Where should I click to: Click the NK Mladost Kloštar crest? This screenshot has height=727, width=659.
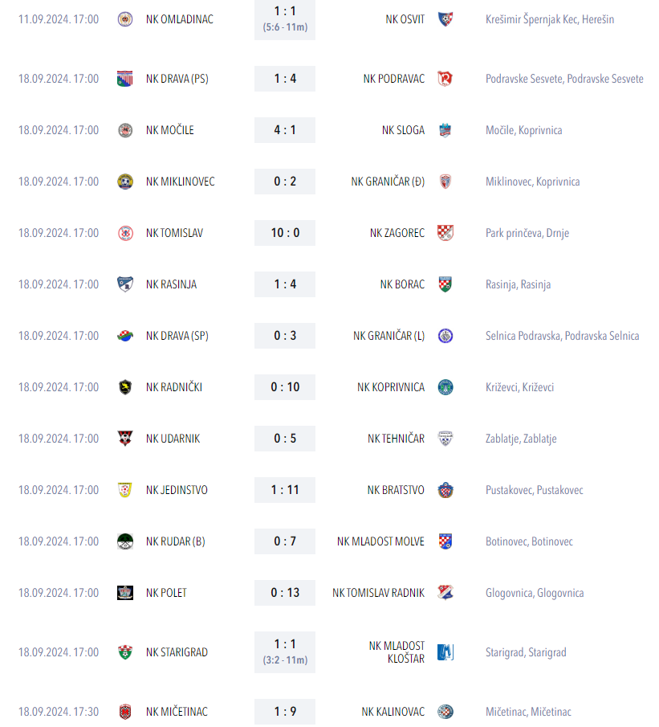445,652
